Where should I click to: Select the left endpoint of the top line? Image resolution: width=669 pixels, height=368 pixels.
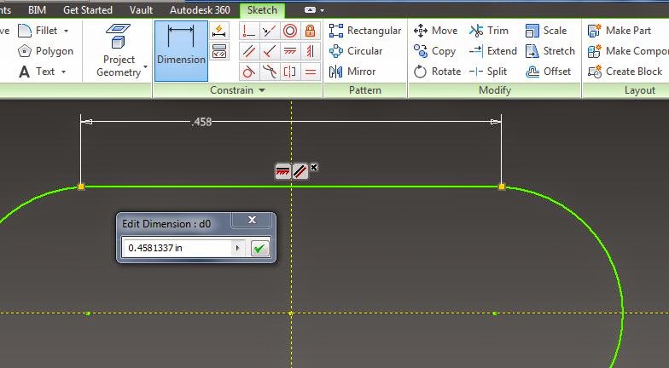pyautogui.click(x=81, y=187)
